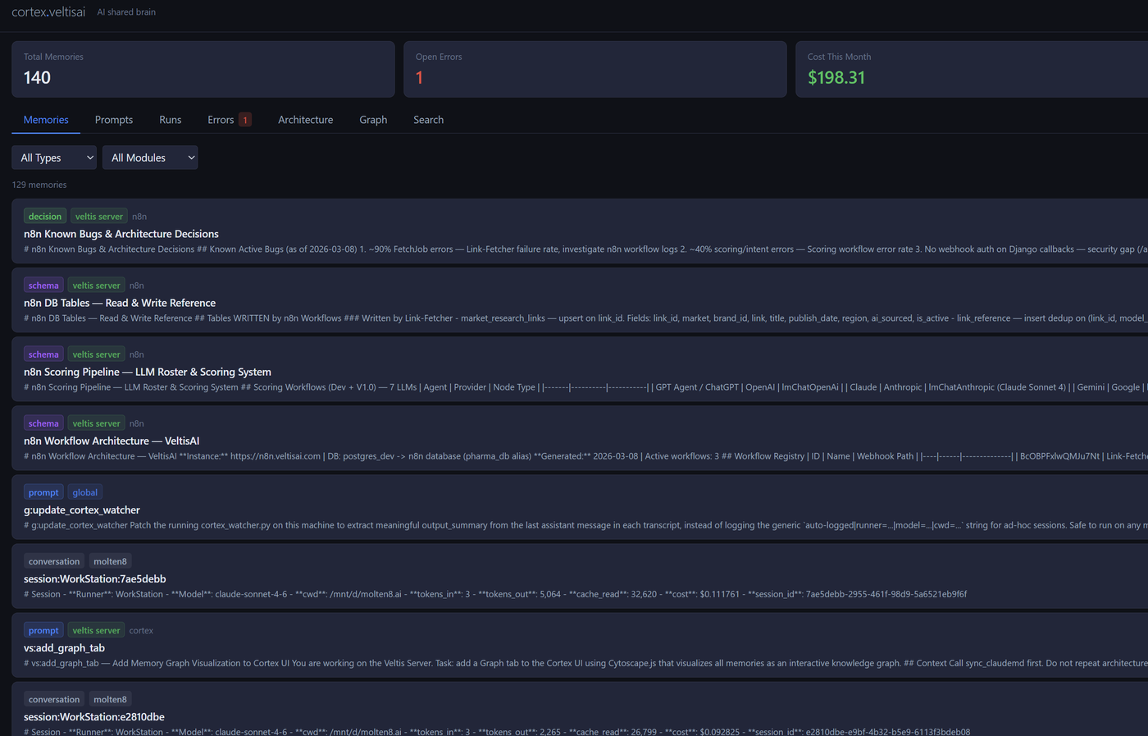Click n8n label on Known Bugs card
The width and height of the screenshot is (1148, 736).
coord(139,217)
